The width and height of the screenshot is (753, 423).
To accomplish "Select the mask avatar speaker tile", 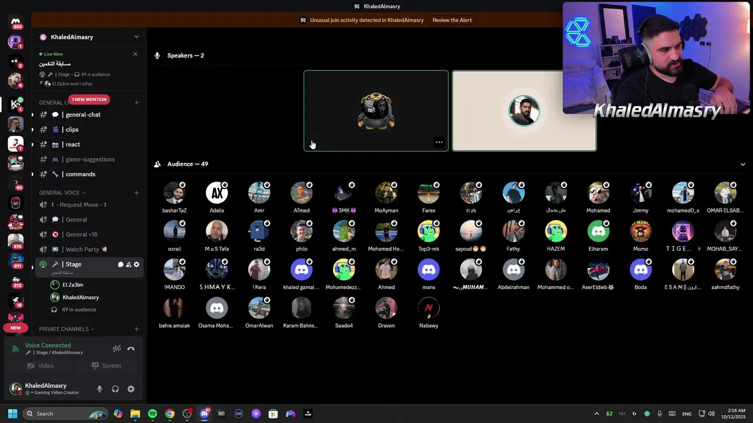I will (376, 111).
